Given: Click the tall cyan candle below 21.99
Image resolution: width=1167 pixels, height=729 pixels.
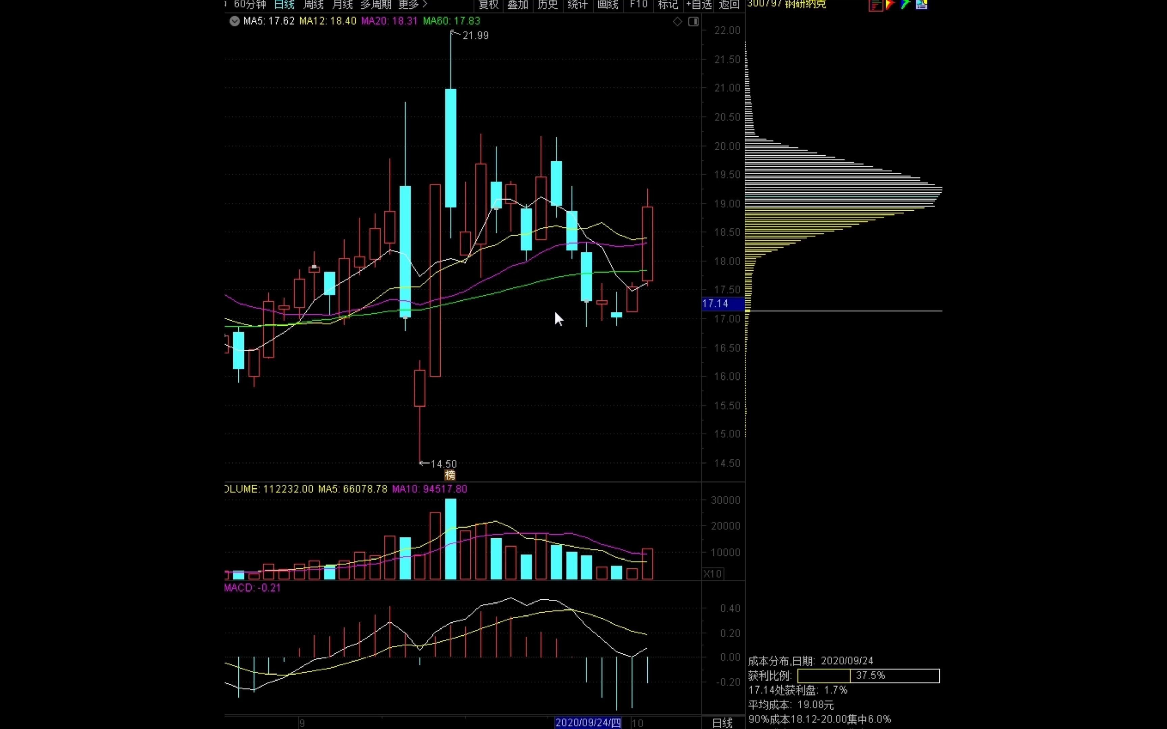Looking at the screenshot, I should 450,148.
